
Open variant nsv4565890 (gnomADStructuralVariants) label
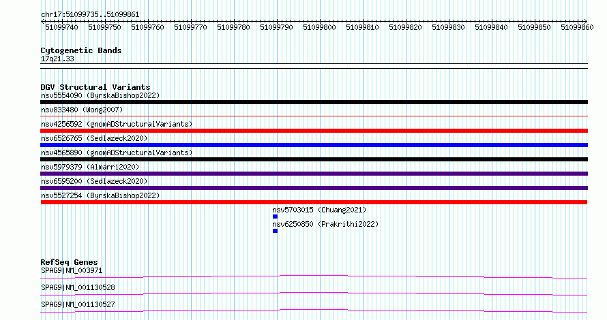coord(117,153)
